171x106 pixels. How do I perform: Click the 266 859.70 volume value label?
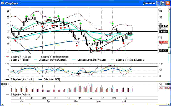(x=165, y=88)
